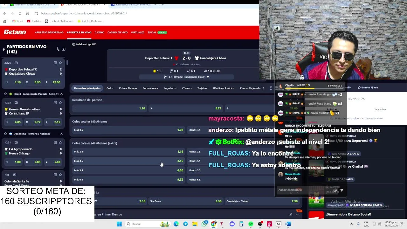
Task: Expand the Offside Guadalajara Chivas event dropdown
Action: [208, 77]
